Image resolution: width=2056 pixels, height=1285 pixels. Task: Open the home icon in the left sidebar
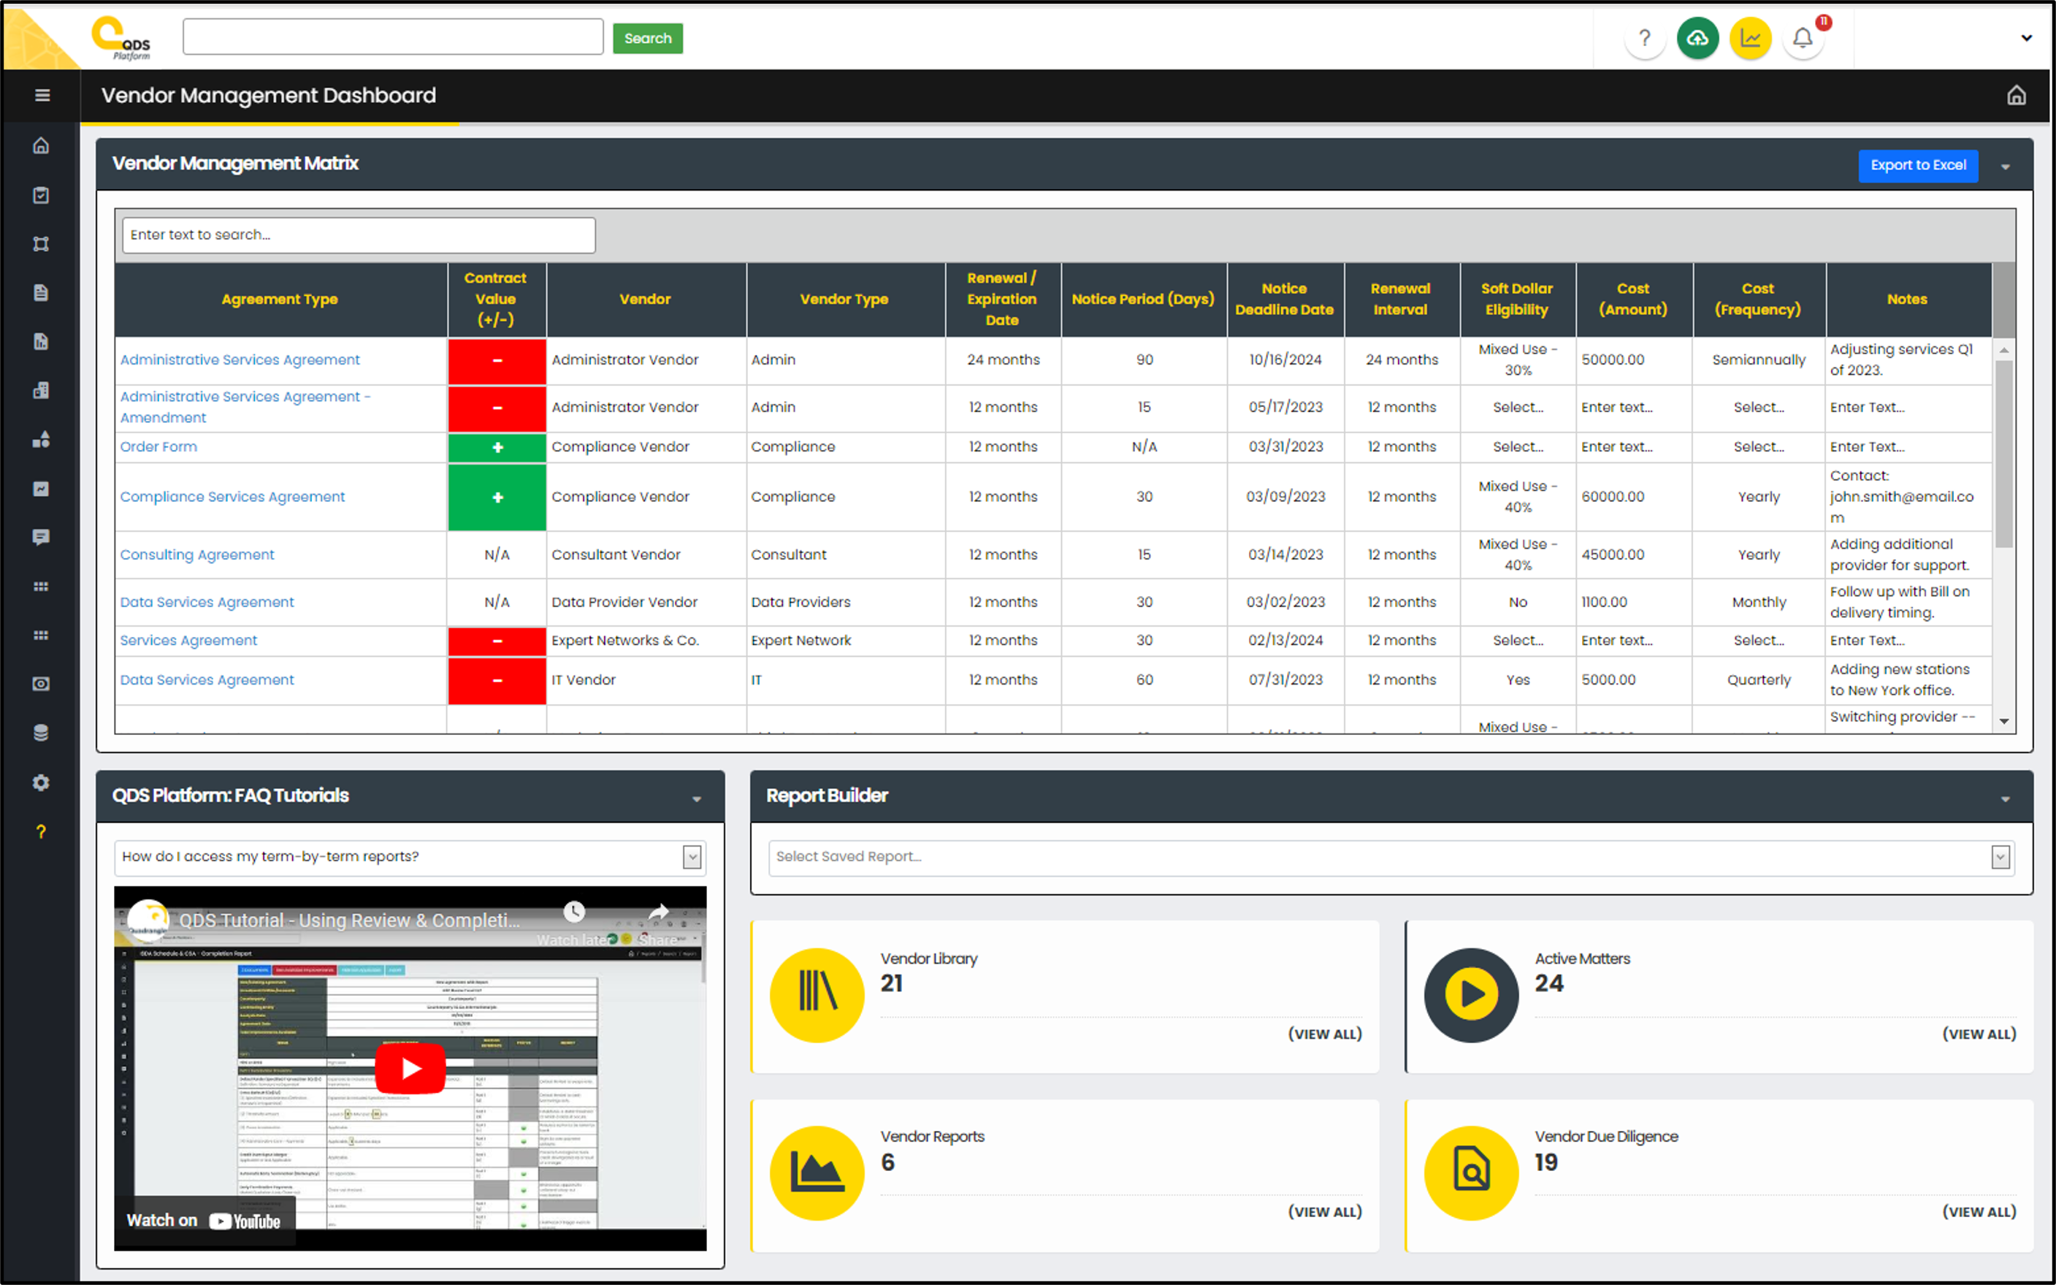click(x=41, y=145)
